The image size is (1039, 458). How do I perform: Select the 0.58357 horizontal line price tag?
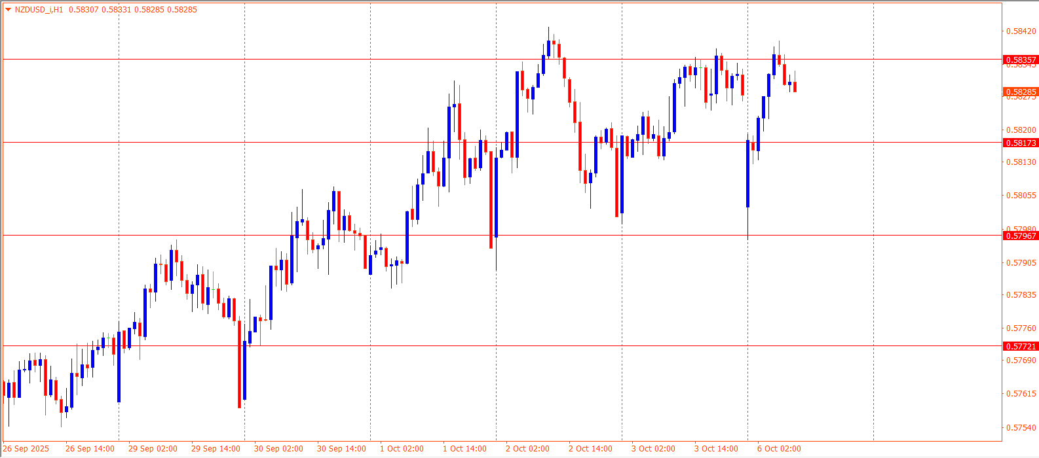[1021, 60]
